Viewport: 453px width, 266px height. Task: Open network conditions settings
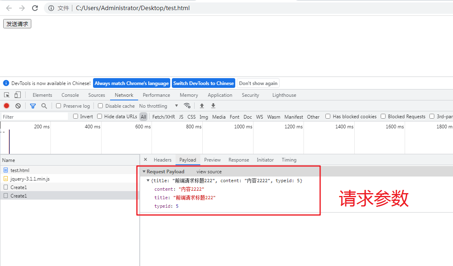click(187, 106)
